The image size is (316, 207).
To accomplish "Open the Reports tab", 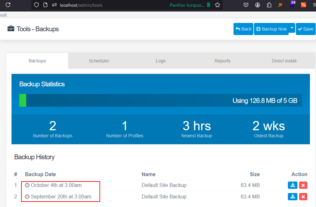I will 223,61.
